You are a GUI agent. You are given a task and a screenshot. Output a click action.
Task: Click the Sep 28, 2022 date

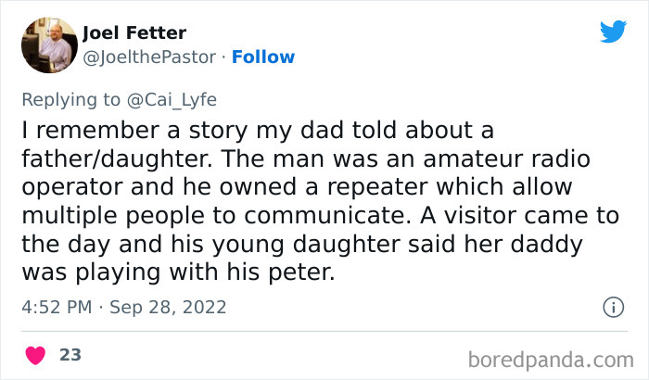click(169, 307)
